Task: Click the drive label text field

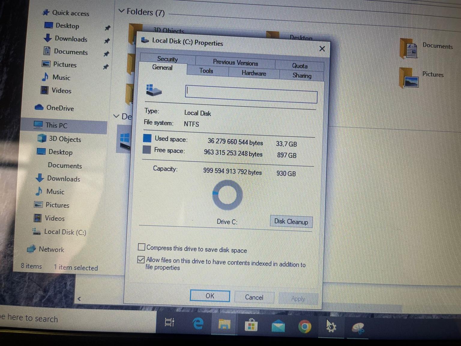Action: (251, 95)
